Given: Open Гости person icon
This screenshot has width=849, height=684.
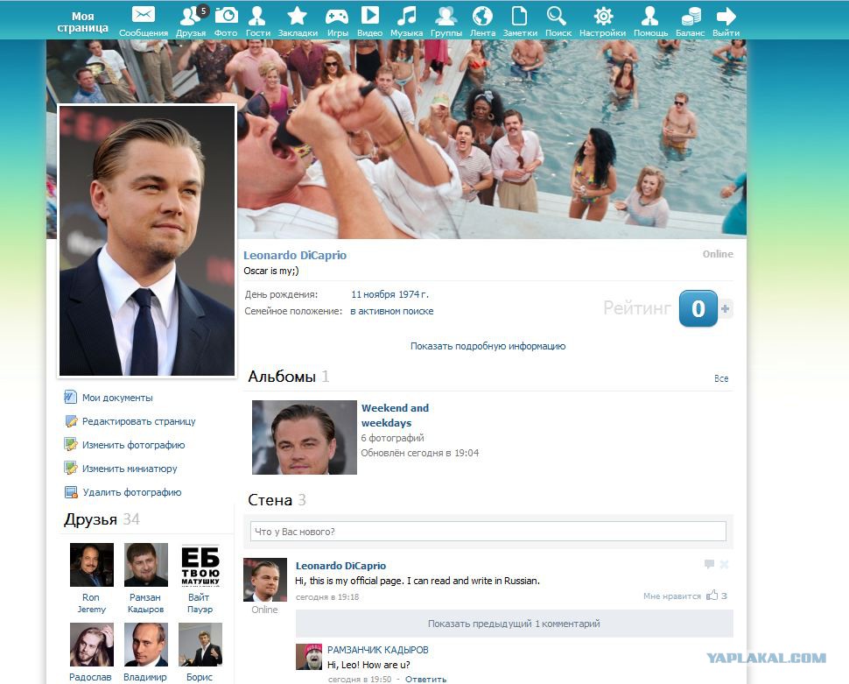Looking at the screenshot, I should (x=257, y=15).
